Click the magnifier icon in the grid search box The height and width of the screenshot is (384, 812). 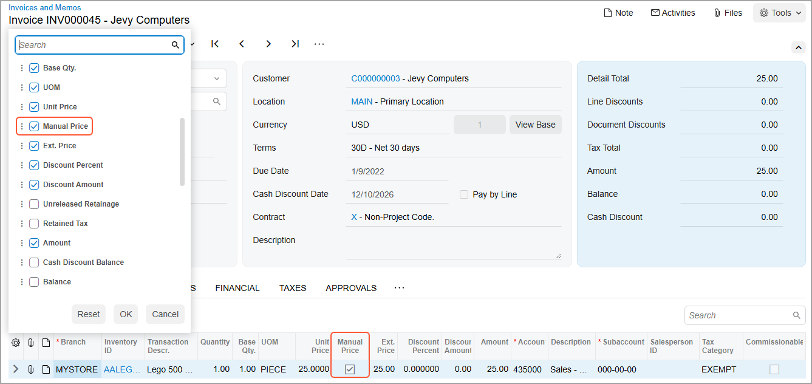(x=796, y=315)
